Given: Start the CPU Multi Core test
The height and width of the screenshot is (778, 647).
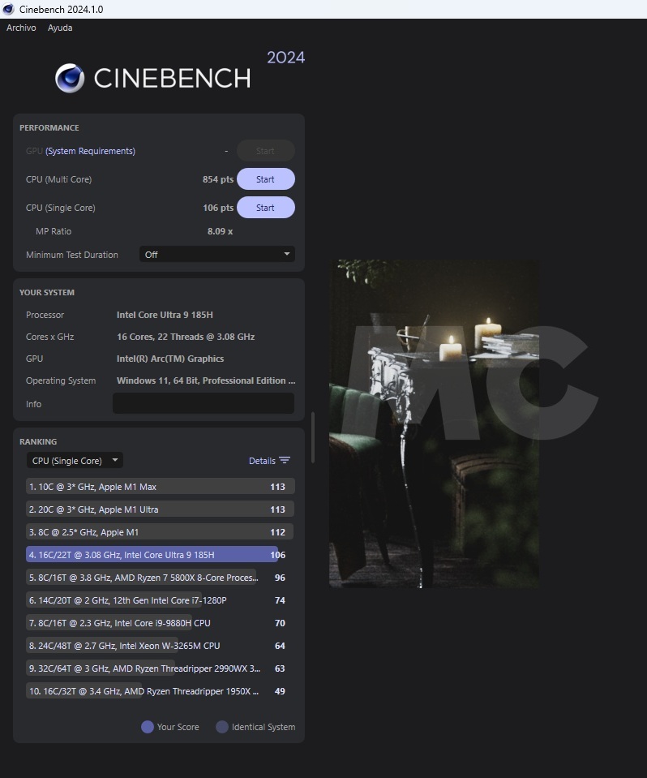Looking at the screenshot, I should pos(266,179).
